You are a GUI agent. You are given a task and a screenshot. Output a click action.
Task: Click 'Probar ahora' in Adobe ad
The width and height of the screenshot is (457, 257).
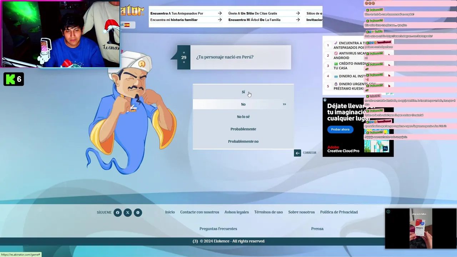(x=340, y=129)
